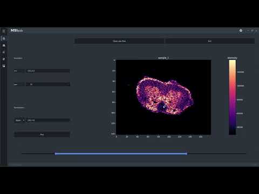Click the 'Plot' button
This screenshot has height=194, width=259.
[x=42, y=135]
